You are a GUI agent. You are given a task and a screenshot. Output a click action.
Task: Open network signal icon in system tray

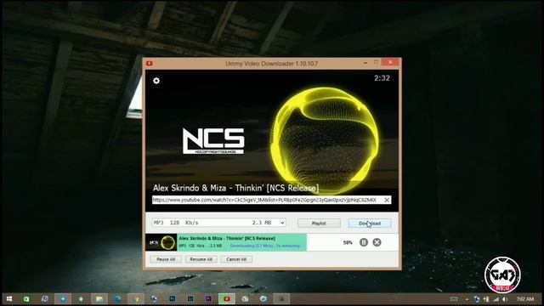pyautogui.click(x=496, y=299)
